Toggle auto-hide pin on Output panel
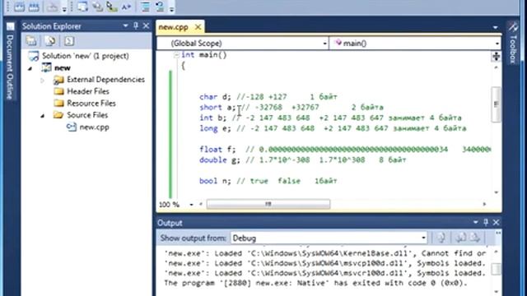 tap(486, 222)
